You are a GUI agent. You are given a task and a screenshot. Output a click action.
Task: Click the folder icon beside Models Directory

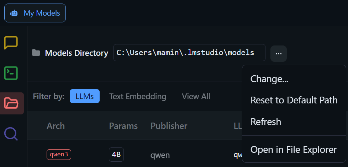click(x=36, y=53)
